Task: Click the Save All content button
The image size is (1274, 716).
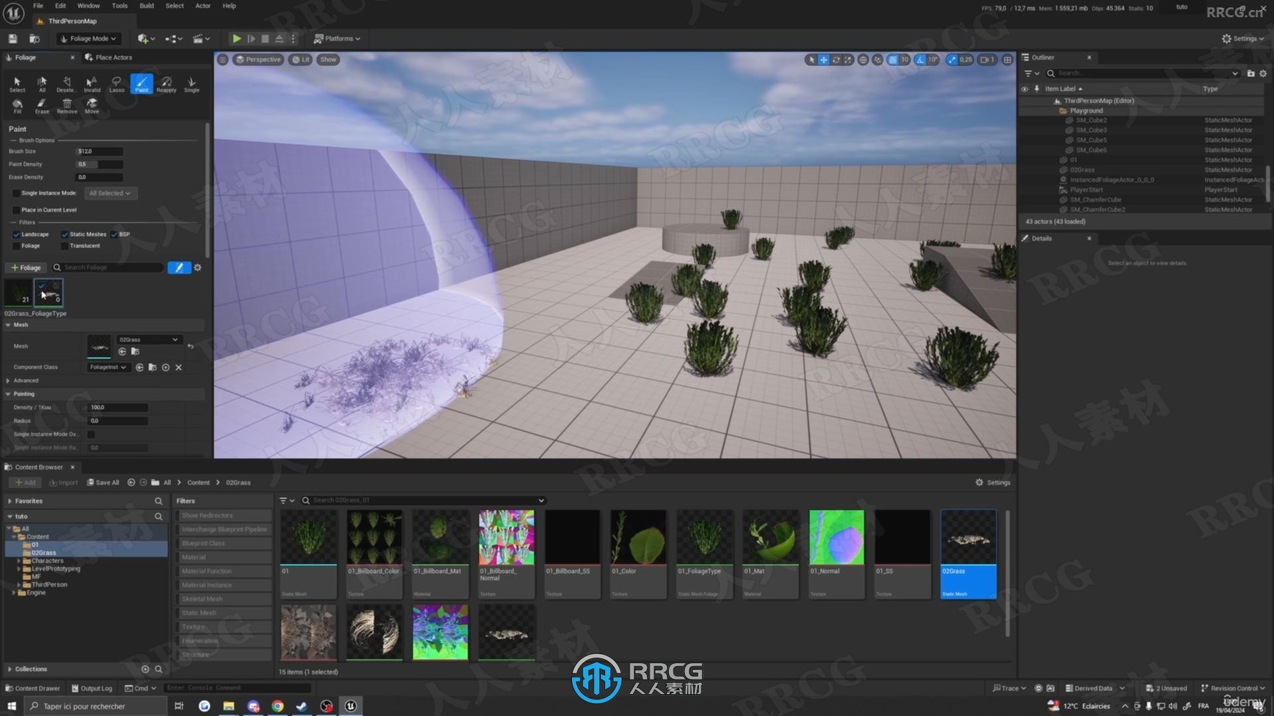Action: (105, 482)
